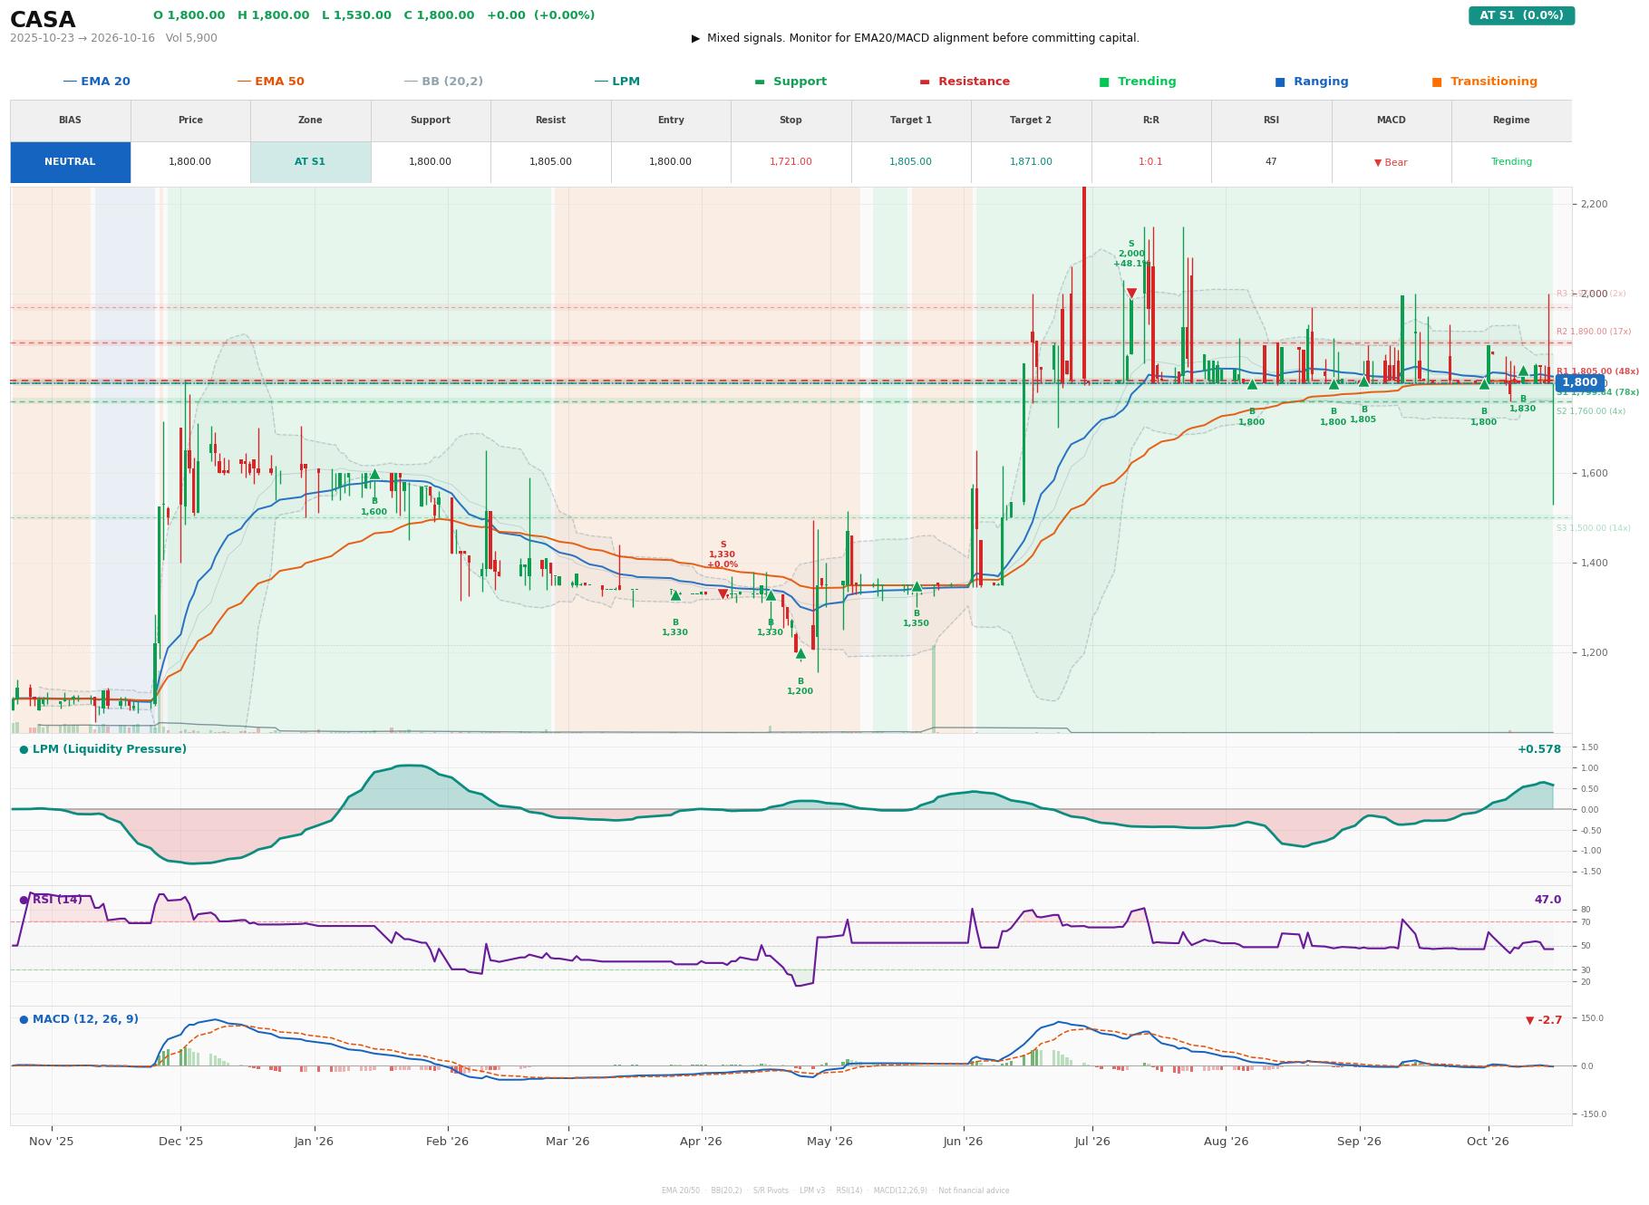Click the green buy triangle labeled B 1,600
The width and height of the screenshot is (1649, 1205).
pyautogui.click(x=374, y=474)
